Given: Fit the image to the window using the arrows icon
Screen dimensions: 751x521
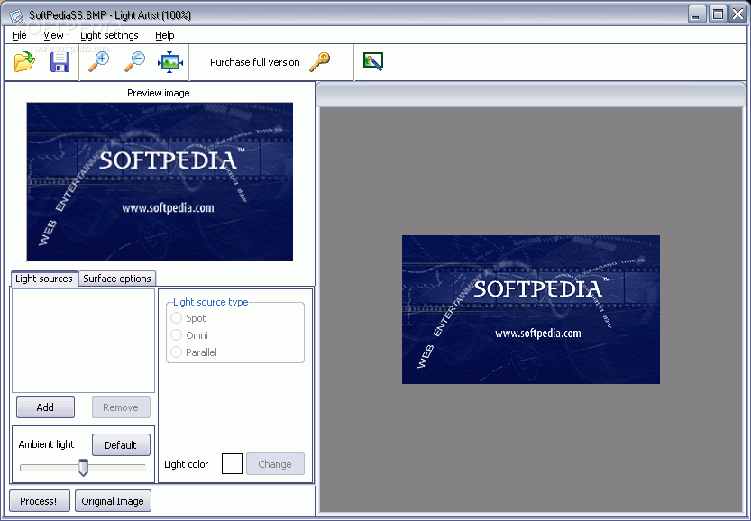Looking at the screenshot, I should 170,62.
